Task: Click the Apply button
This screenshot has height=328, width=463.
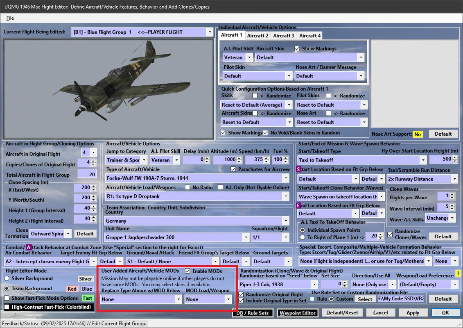Action: click(413, 312)
